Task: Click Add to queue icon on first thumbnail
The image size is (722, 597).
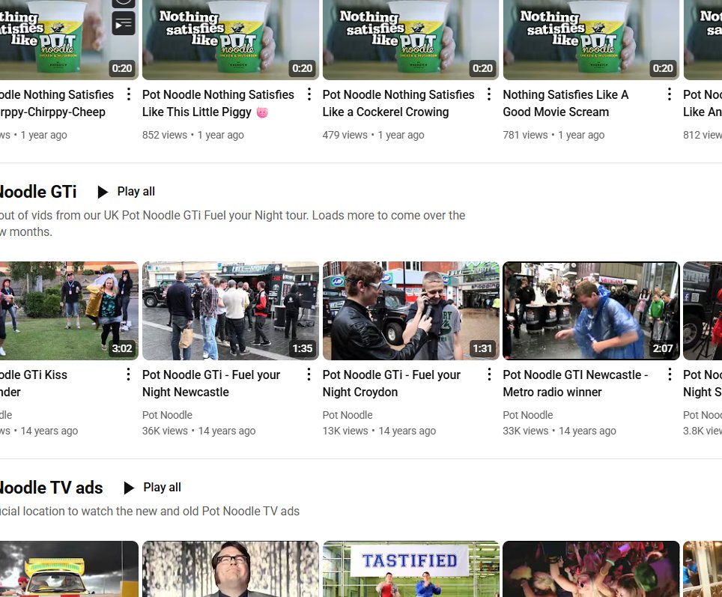Action: 124,23
